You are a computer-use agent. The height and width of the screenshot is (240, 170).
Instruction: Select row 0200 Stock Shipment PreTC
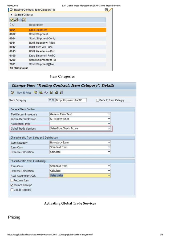pos(58,60)
